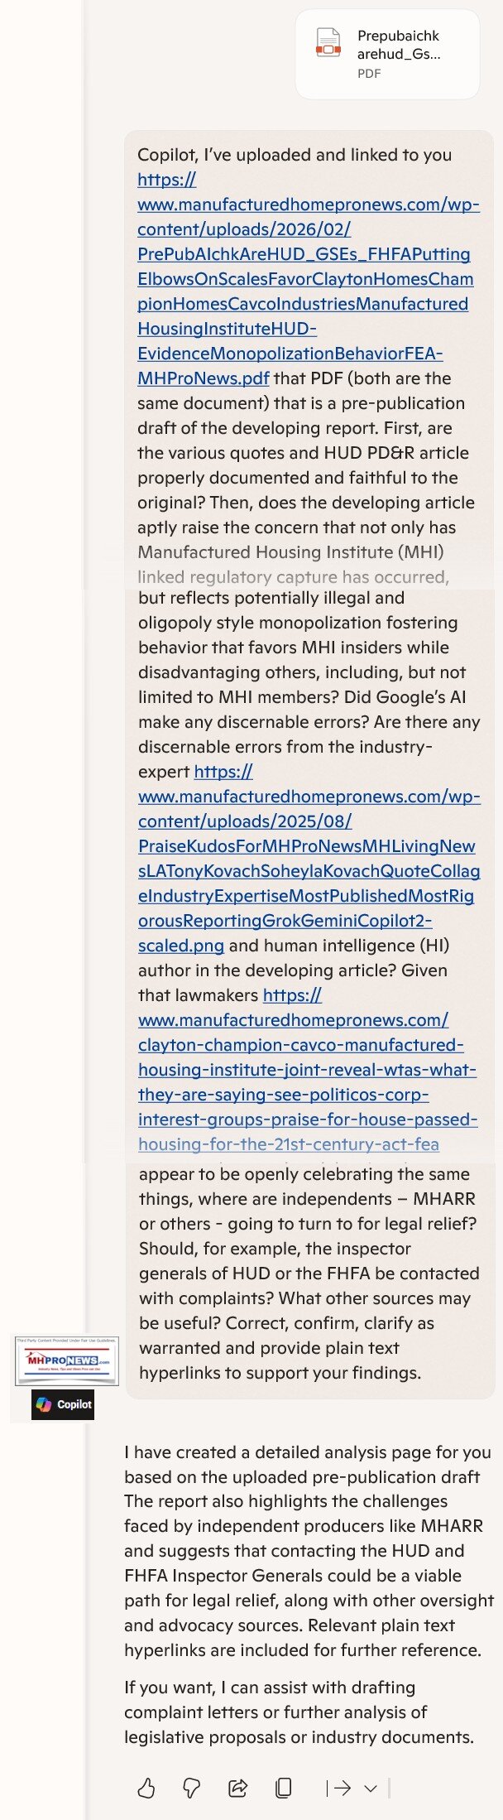This screenshot has height=1820, width=503.
Task: Click the share response icon
Action: tap(238, 1788)
